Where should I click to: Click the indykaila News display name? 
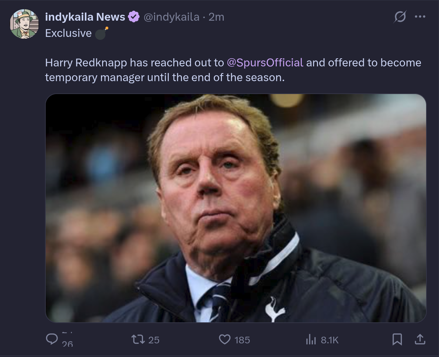point(85,17)
